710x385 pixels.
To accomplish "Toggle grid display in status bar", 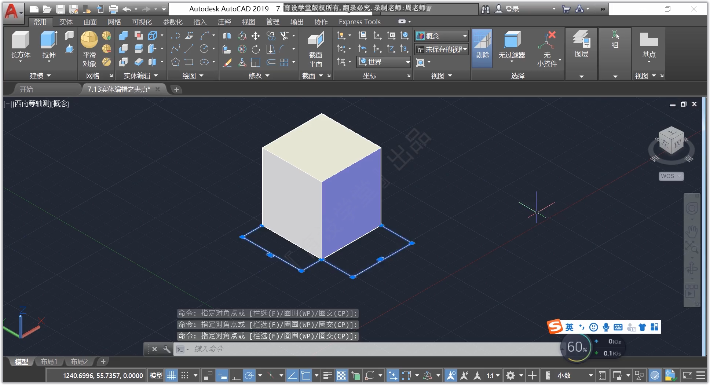I will [x=171, y=375].
